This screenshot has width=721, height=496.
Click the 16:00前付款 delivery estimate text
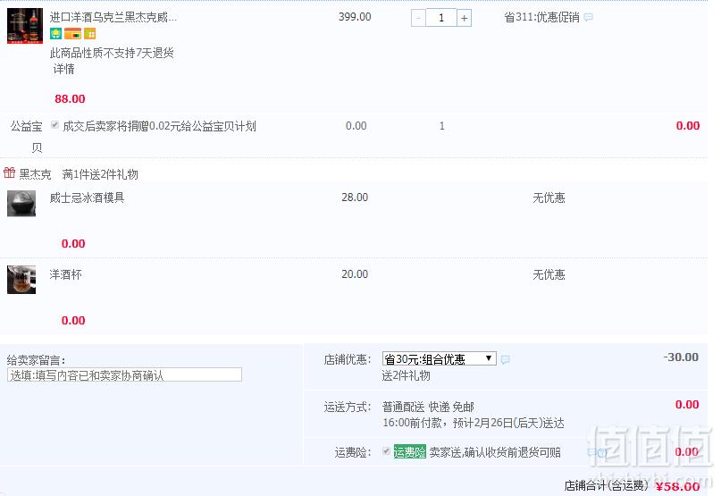[x=474, y=423]
